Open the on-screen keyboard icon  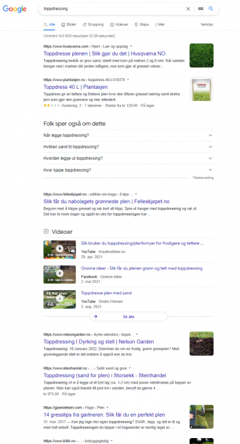[x=201, y=9]
